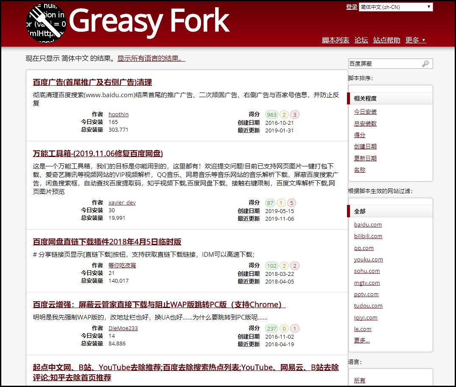Click the red 2 rating badge for 百度网盘直链
The image size is (456, 387).
[x=294, y=266]
